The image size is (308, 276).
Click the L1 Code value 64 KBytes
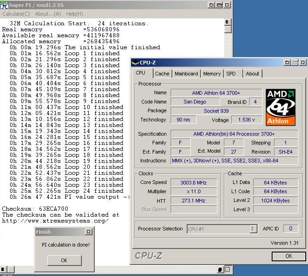click(275, 191)
